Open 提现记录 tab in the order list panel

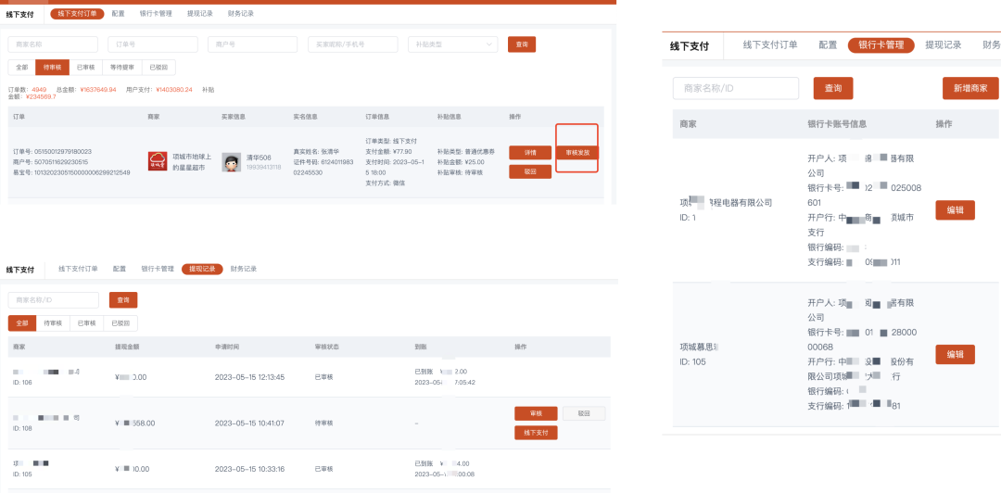click(x=200, y=13)
